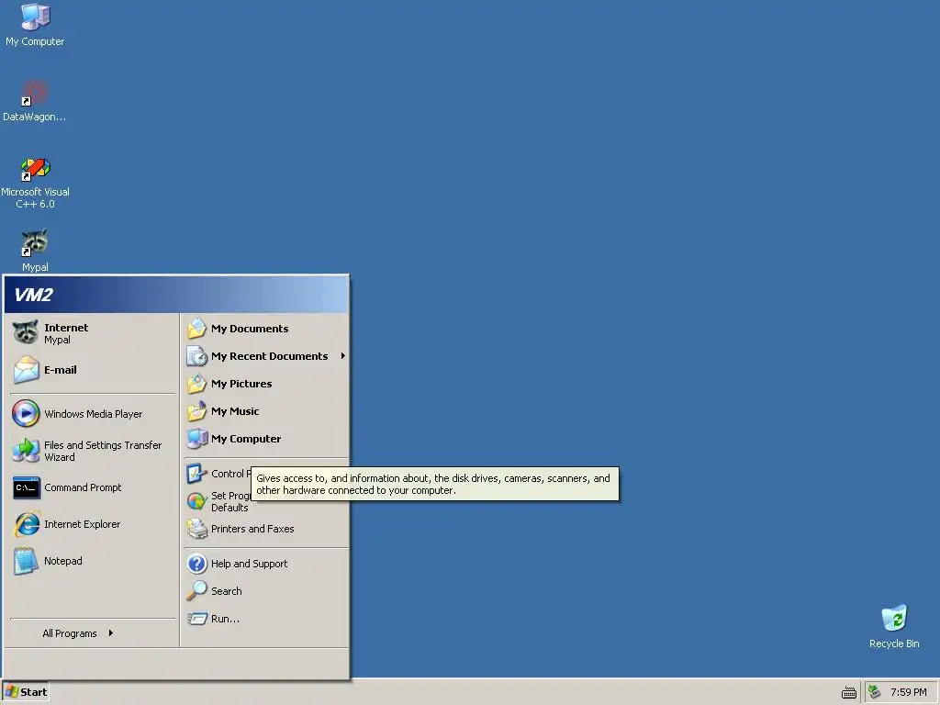Screen dimensions: 940x705
Task: Open Help and Support label
Action: click(x=249, y=564)
